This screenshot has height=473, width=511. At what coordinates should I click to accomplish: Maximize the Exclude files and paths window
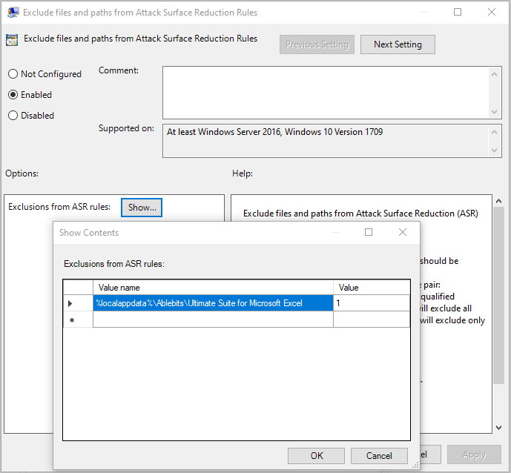point(457,12)
